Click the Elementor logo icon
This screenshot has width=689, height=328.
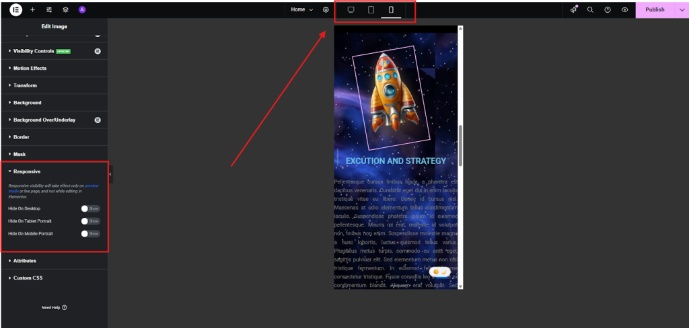(16, 9)
